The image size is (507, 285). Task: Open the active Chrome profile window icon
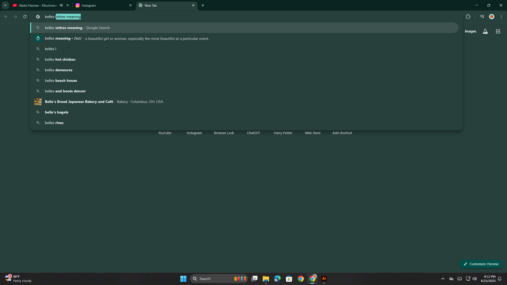(313, 279)
